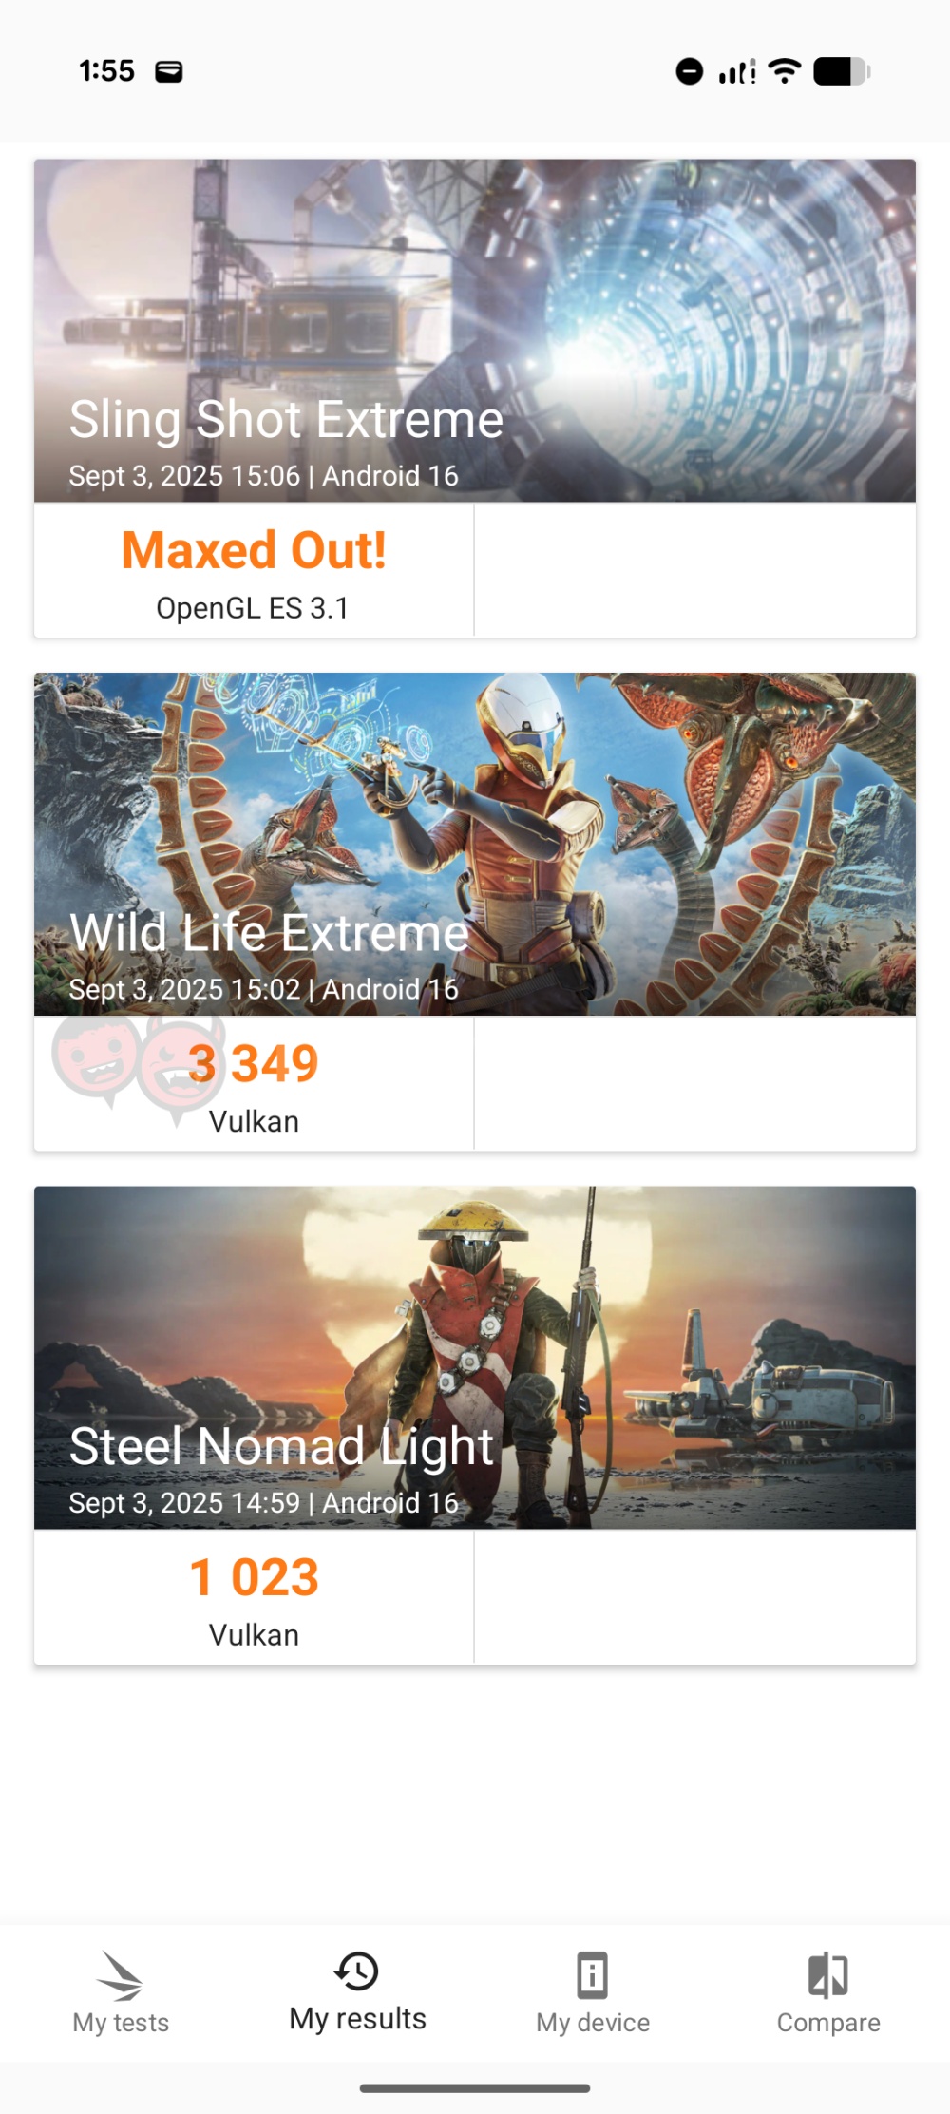Screen dimensions: 950x2114
Task: Open the My tests arrow icon
Action: pyautogui.click(x=121, y=1975)
